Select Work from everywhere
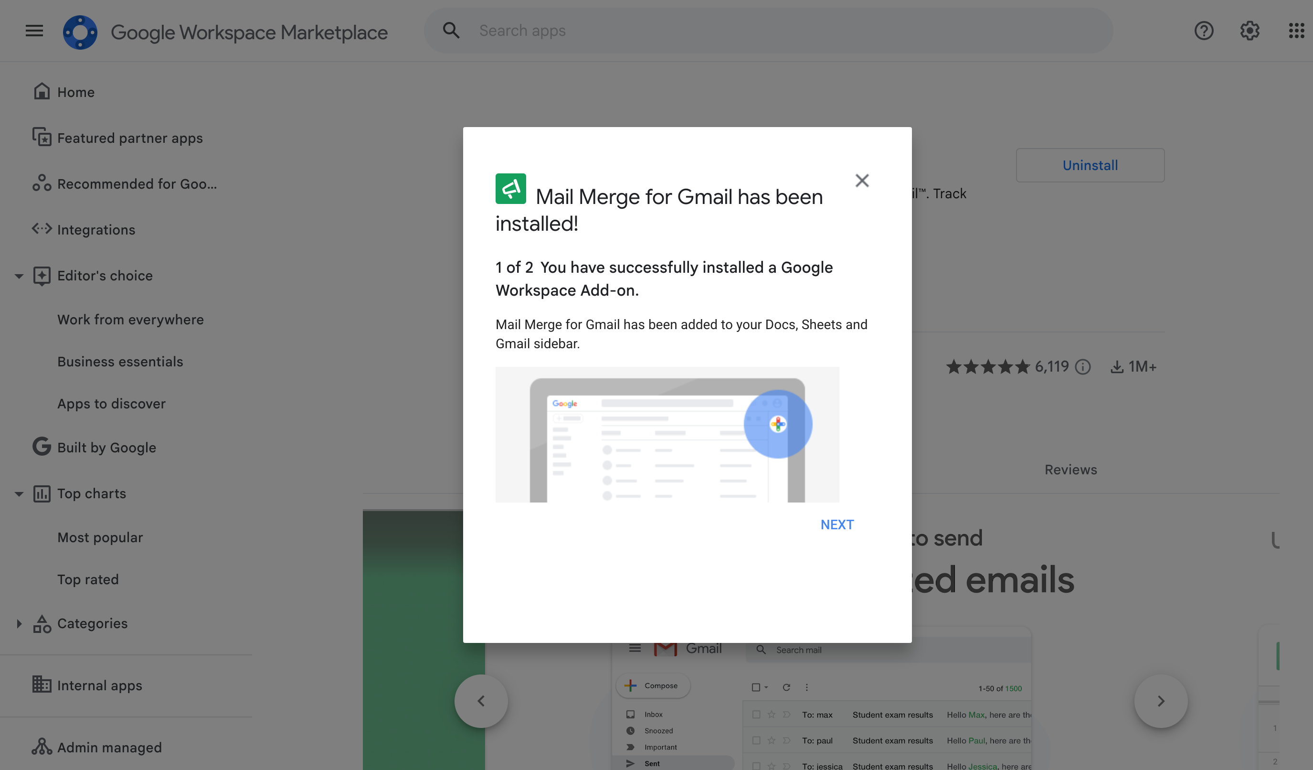Image resolution: width=1313 pixels, height=770 pixels. [130, 320]
